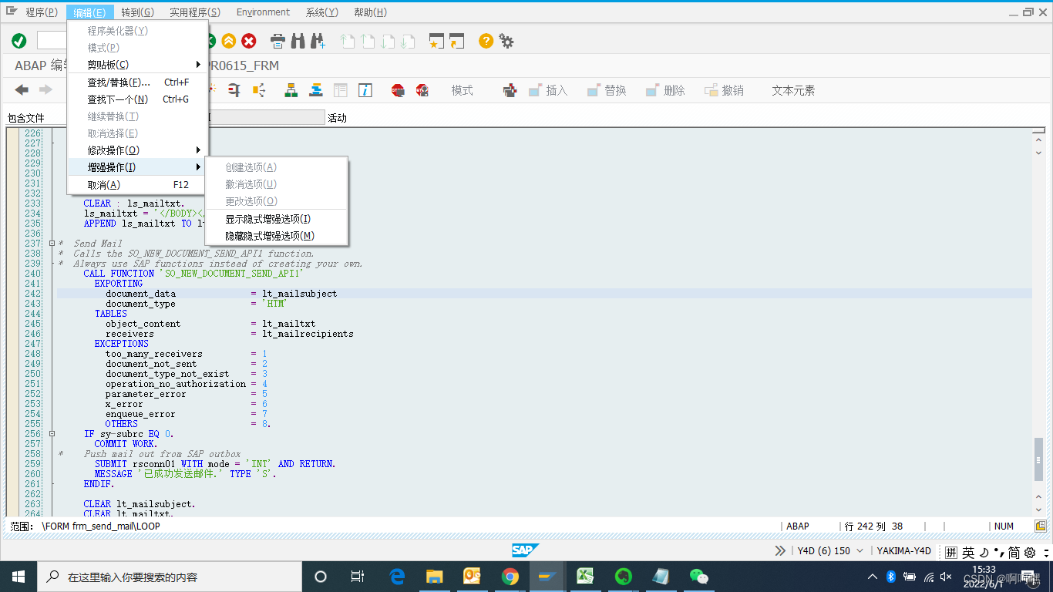This screenshot has height=592, width=1053.
Task: Click the binoculars Find Next icon
Action: [x=317, y=41]
